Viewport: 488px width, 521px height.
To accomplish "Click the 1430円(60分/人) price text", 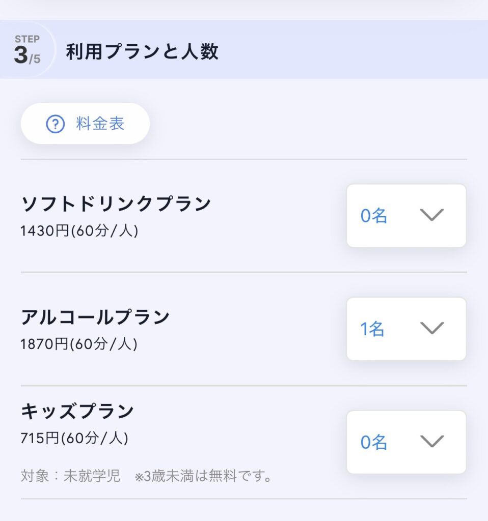I will [79, 231].
